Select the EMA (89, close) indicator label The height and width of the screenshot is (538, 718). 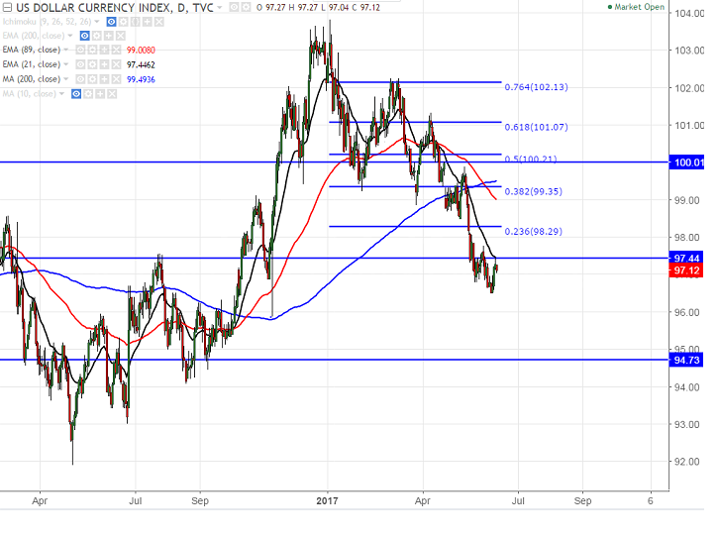tap(32, 50)
